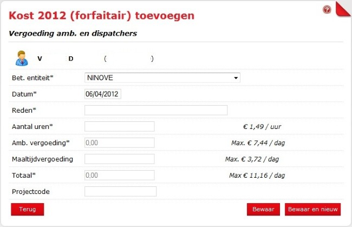Click the 'Aantal uren*' label
The width and height of the screenshot is (352, 227).
point(32,127)
